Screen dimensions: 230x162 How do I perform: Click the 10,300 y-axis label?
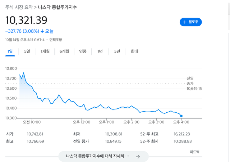click(11, 118)
